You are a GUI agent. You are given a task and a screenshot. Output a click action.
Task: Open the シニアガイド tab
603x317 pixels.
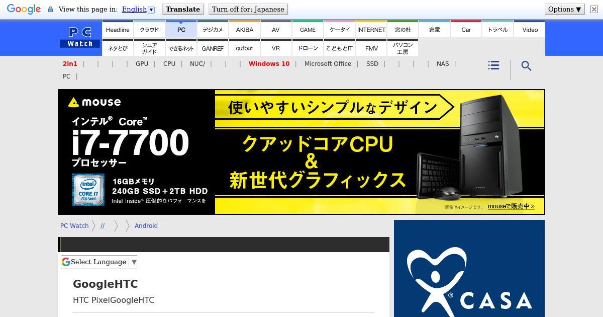[149, 48]
